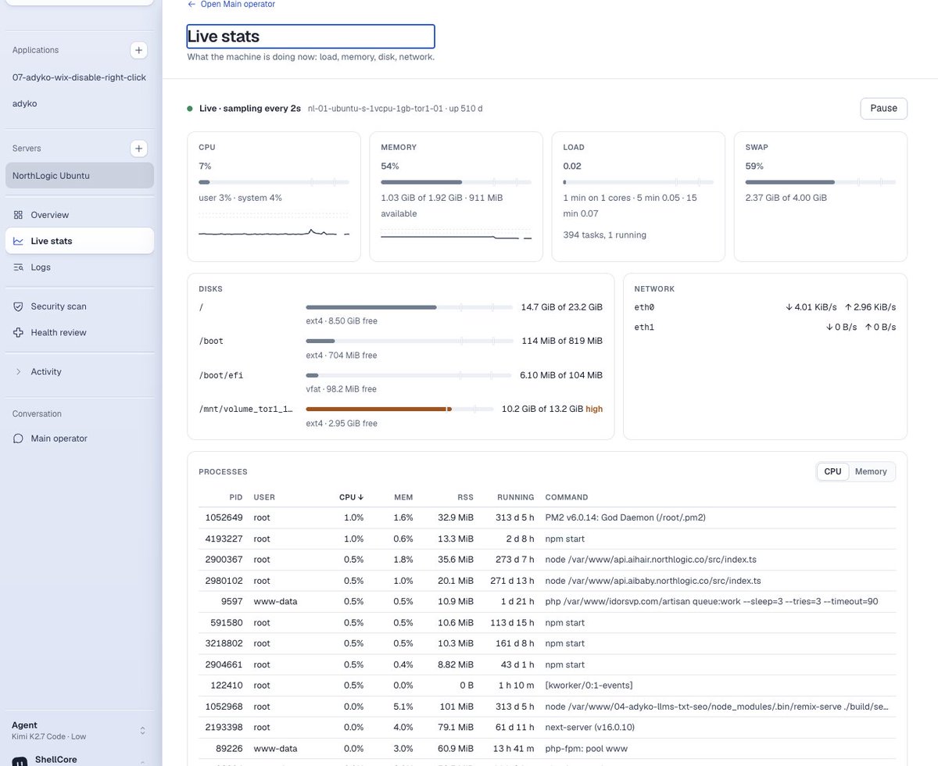
Task: Switch process view to Memory
Action: [x=871, y=471]
